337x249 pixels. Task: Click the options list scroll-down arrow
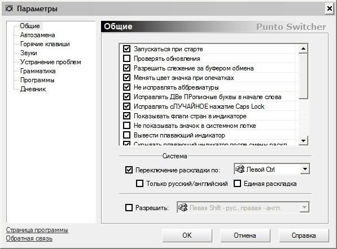pyautogui.click(x=303, y=141)
